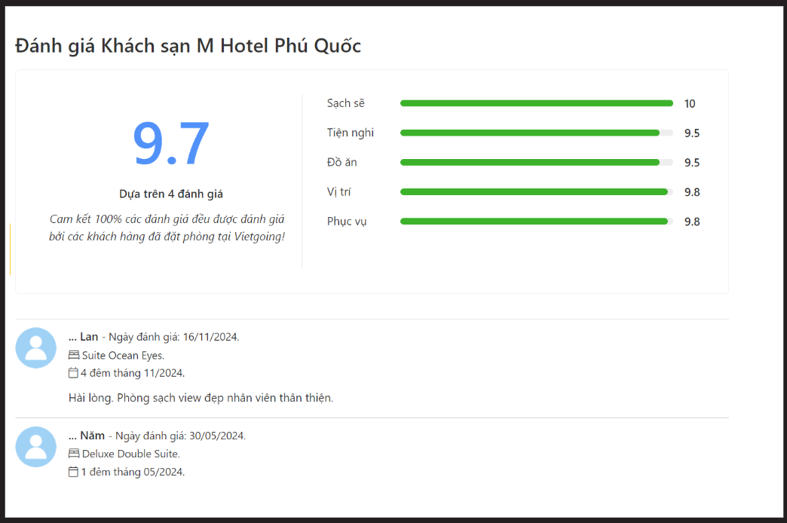
Task: Click reviewer name Năm
Action: [93, 436]
